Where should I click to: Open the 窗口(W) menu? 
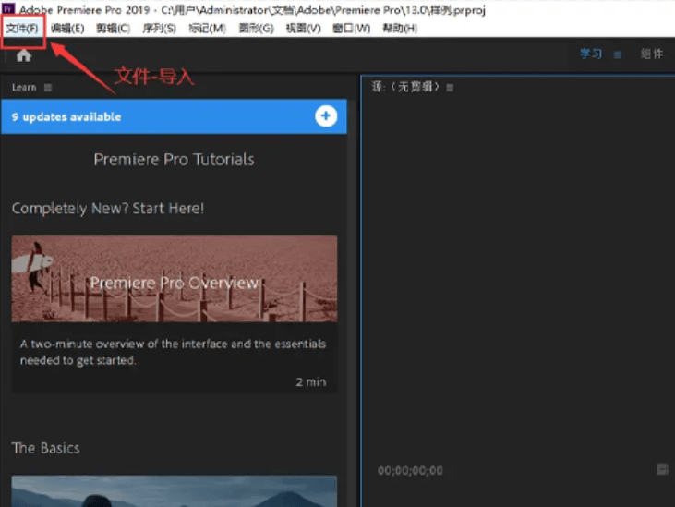351,29
